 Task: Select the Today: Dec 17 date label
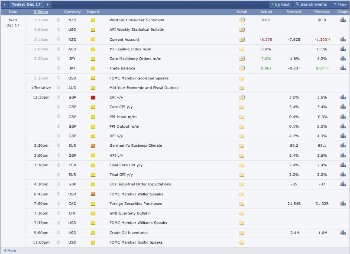26,4
